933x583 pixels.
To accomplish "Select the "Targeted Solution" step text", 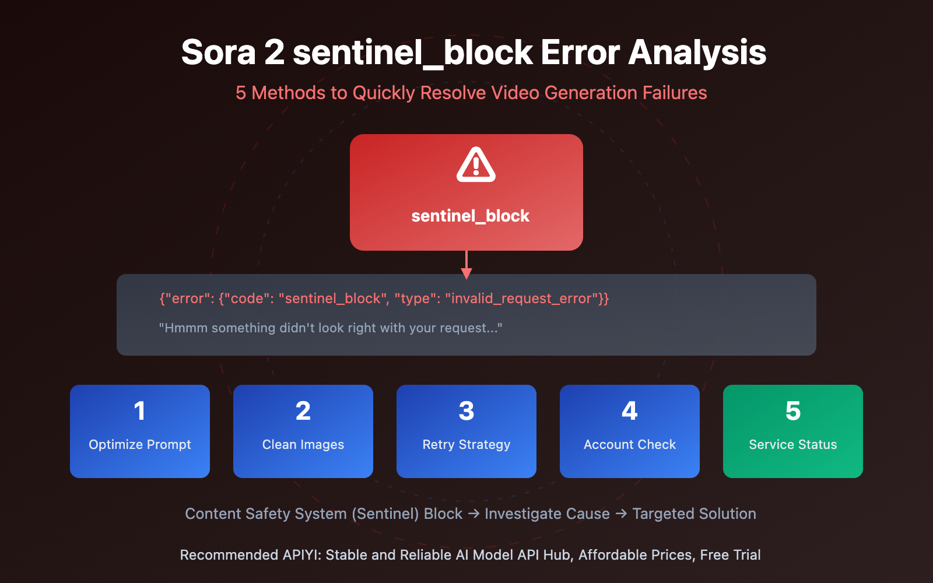I will (x=694, y=514).
